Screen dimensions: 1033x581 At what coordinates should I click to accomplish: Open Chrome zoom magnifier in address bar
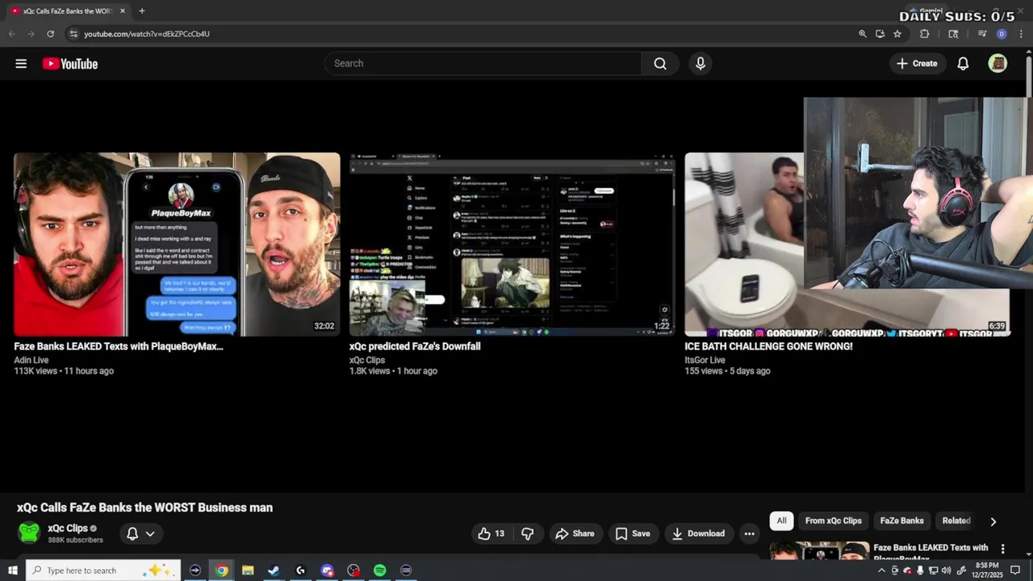pos(862,34)
